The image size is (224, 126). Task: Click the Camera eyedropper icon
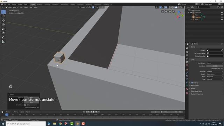click(x=222, y=50)
